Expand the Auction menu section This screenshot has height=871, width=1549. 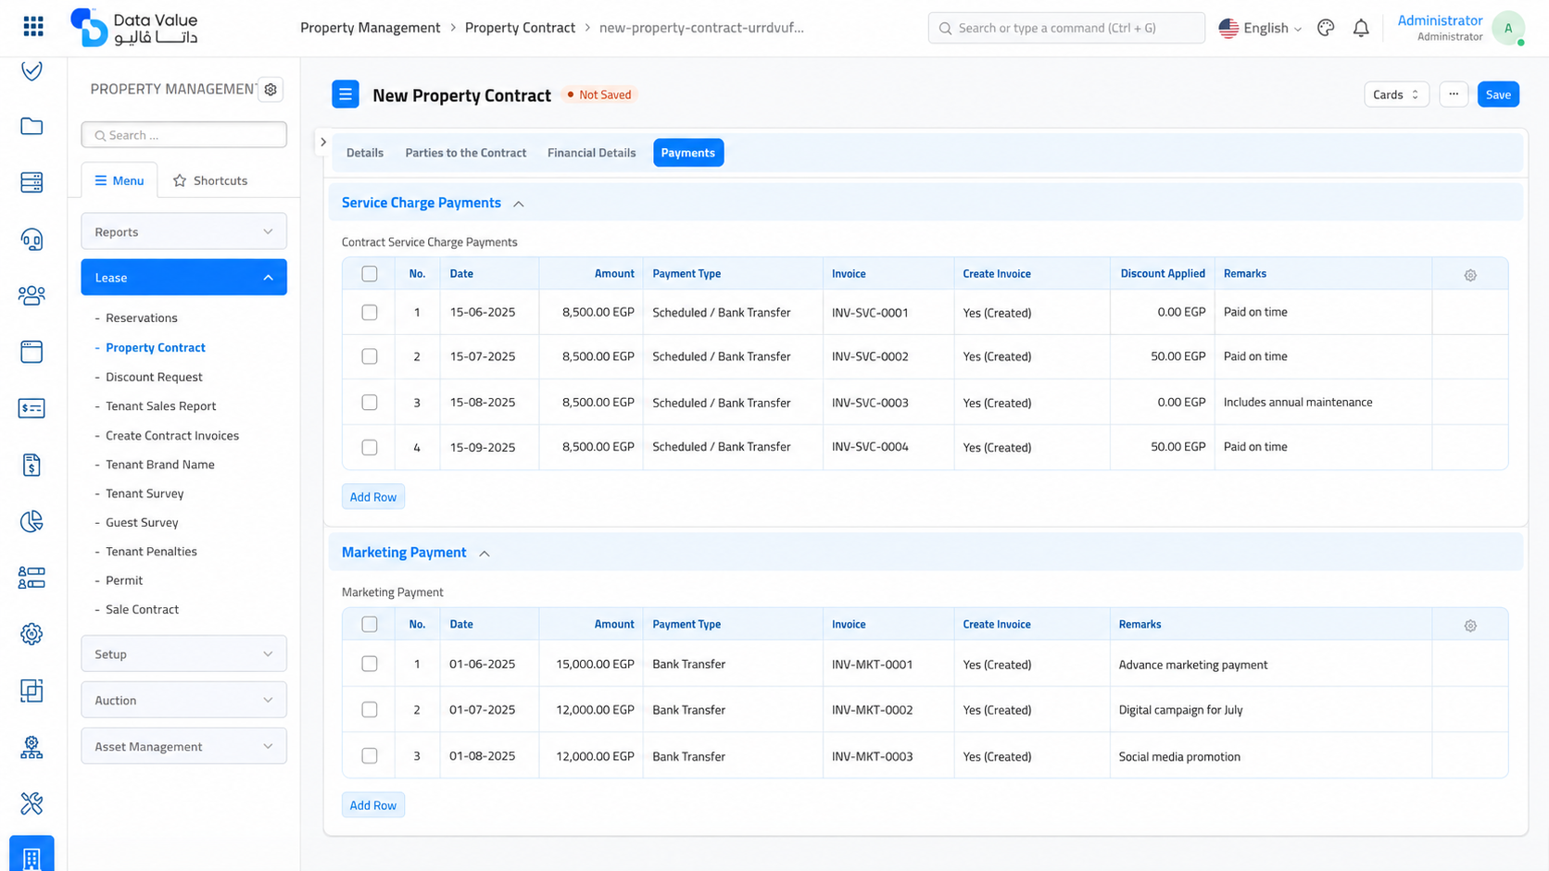click(183, 701)
